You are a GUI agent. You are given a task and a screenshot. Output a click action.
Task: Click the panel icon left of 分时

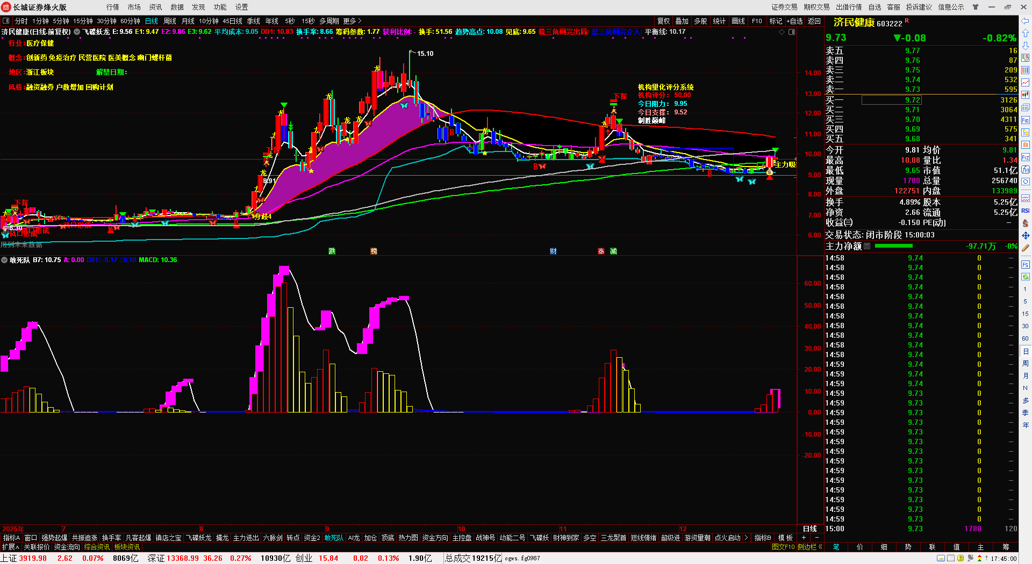[x=6, y=21]
